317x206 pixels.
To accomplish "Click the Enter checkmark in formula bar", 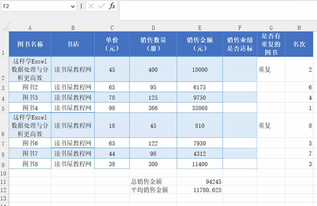I will click(x=102, y=6).
